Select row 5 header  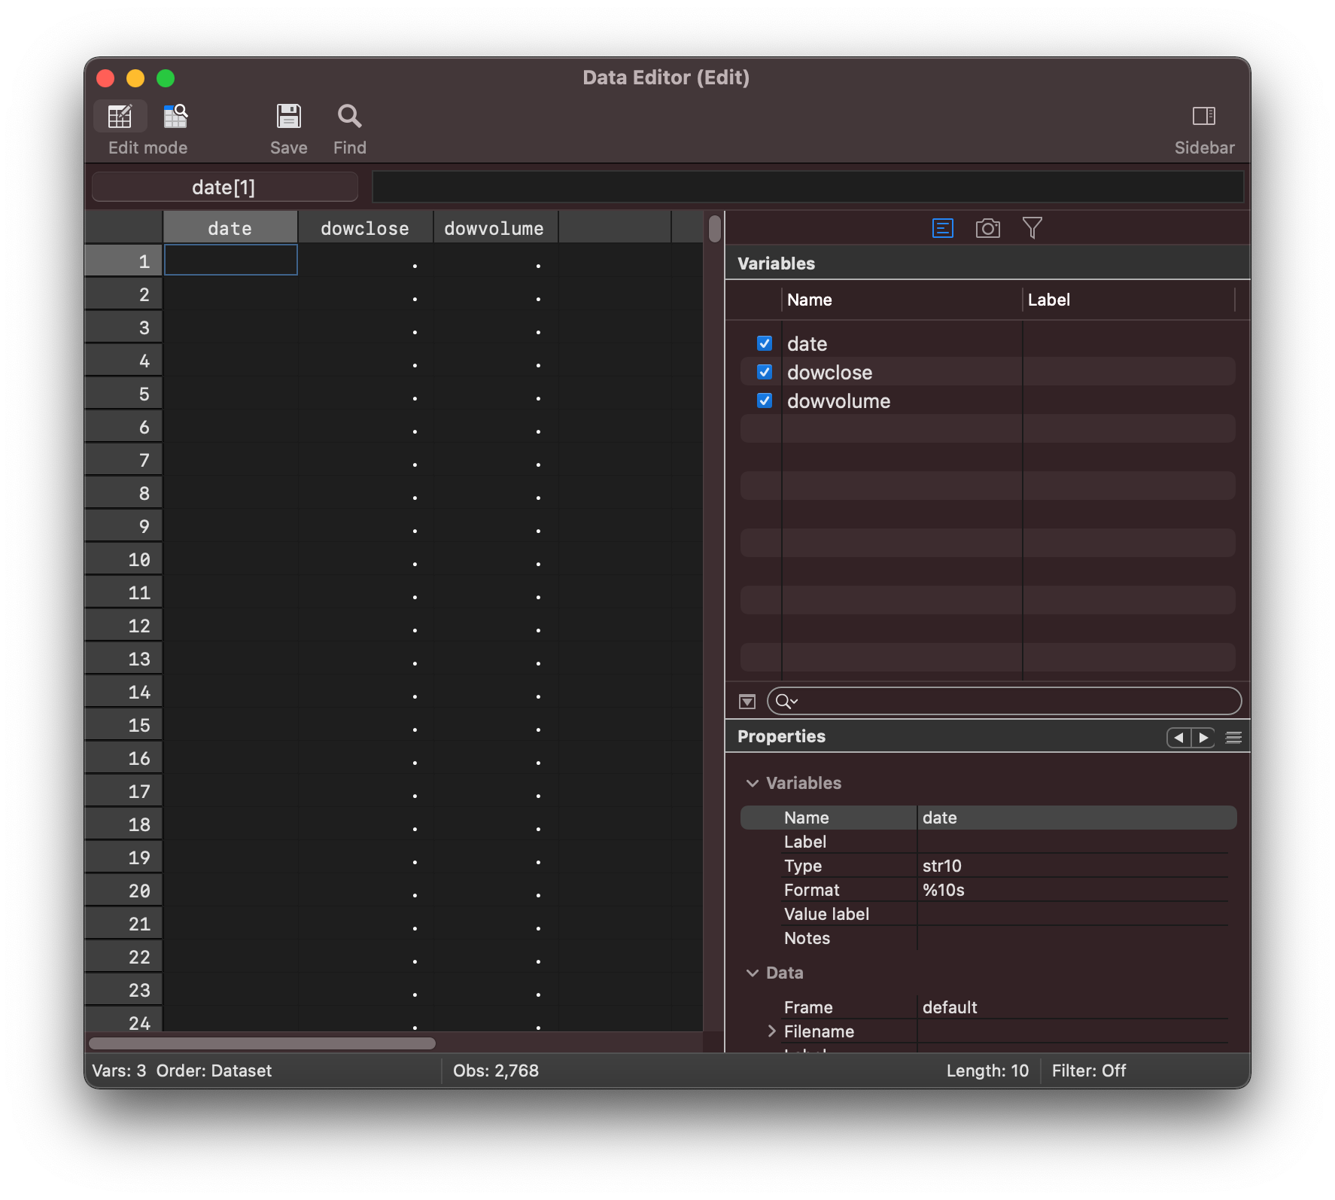point(123,394)
